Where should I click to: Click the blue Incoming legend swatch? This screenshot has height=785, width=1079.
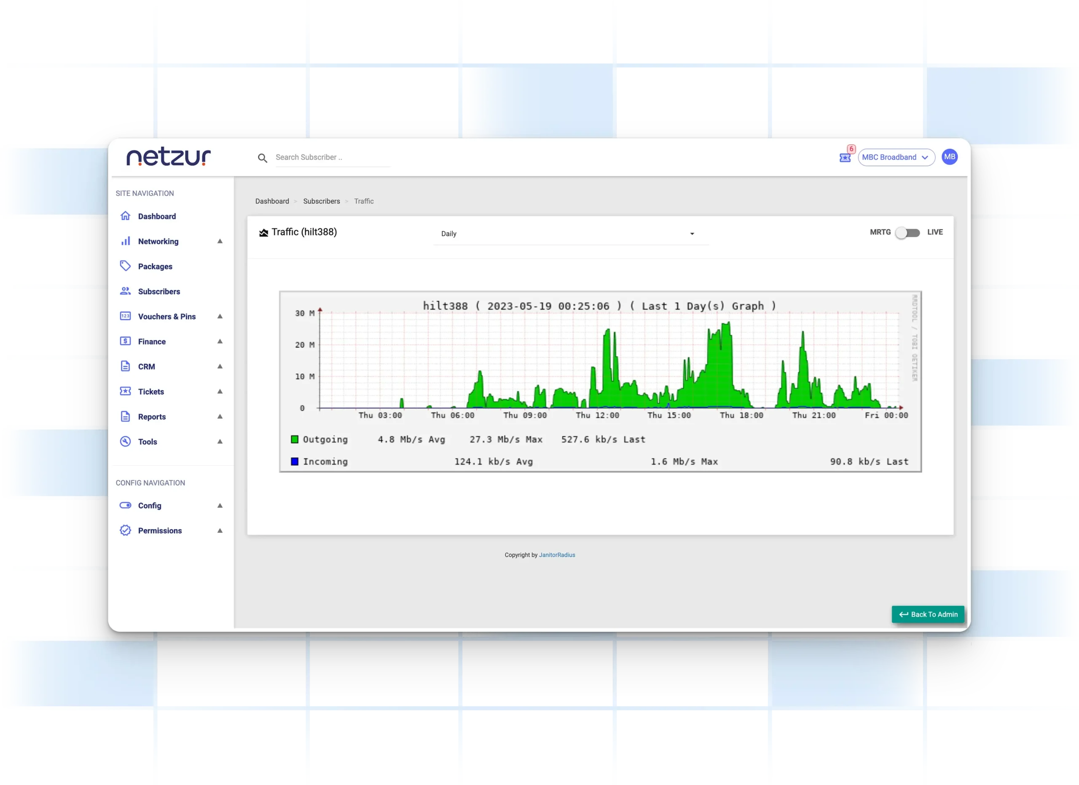(295, 461)
